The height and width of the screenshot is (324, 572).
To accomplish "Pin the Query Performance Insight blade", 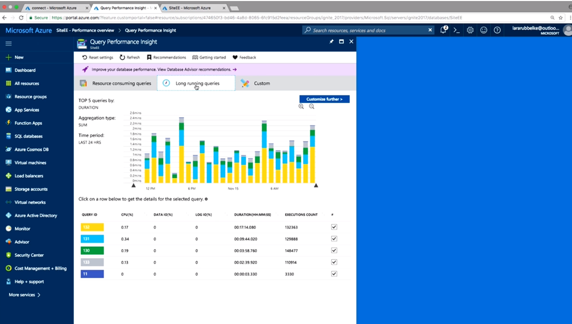I will point(331,42).
